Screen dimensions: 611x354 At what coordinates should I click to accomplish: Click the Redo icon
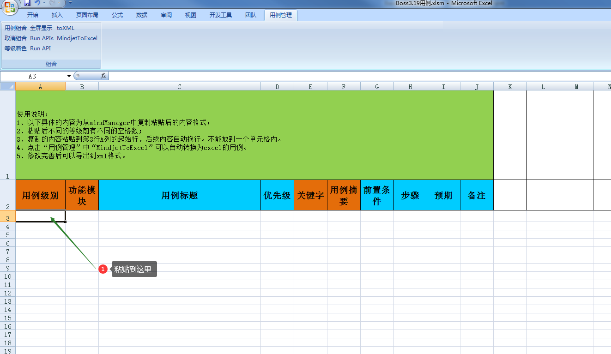52,3
